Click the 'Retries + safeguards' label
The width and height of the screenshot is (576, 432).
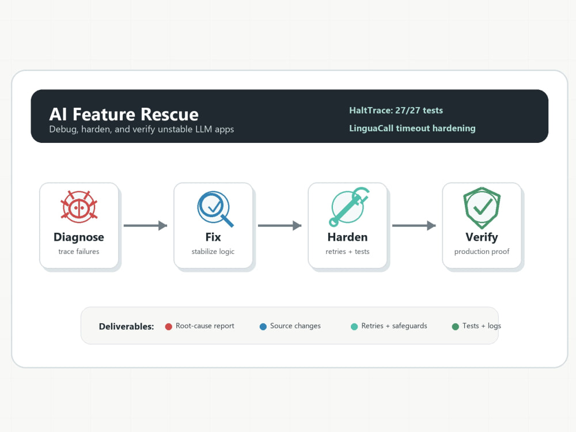pyautogui.click(x=394, y=326)
